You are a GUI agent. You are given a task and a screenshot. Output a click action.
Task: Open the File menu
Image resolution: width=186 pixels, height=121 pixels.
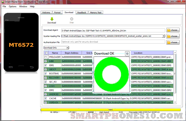(4, 6)
